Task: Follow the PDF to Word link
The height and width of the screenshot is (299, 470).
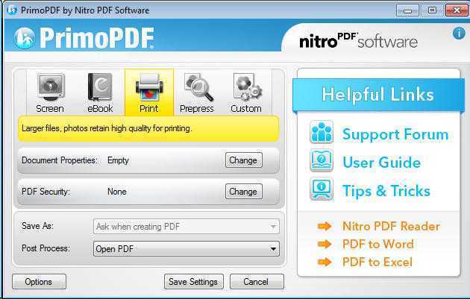Action: (x=378, y=244)
